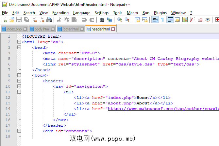Image resolution: width=219 pixels, height=146 pixels.
Task: Open the View menu
Action: tap(43, 13)
